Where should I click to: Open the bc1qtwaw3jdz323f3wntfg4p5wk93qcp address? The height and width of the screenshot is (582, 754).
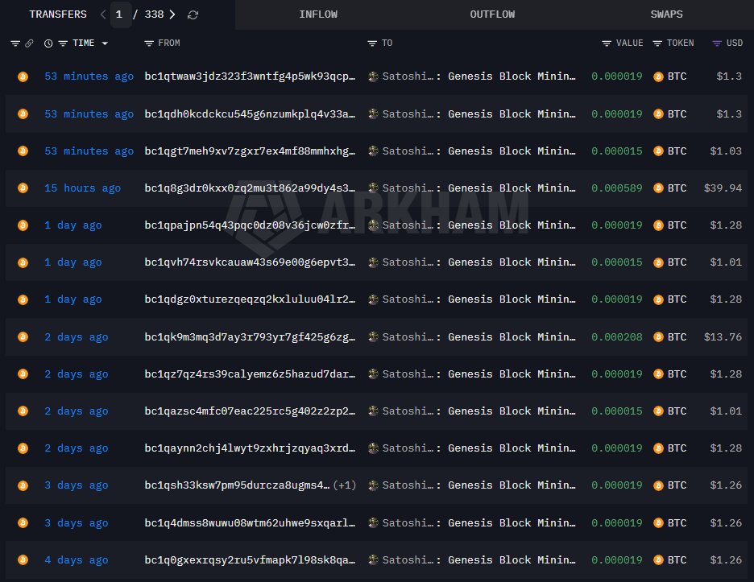[250, 76]
